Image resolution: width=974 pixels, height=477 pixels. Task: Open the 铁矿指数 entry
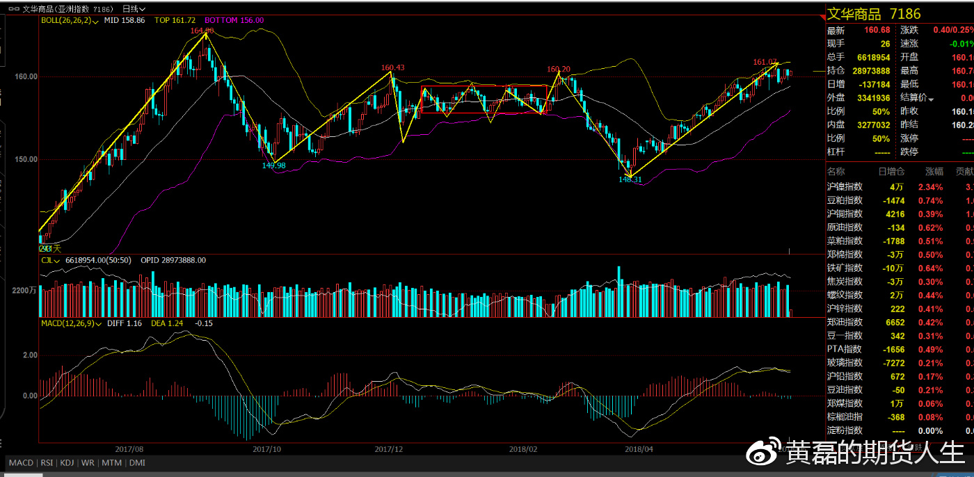pos(900,268)
